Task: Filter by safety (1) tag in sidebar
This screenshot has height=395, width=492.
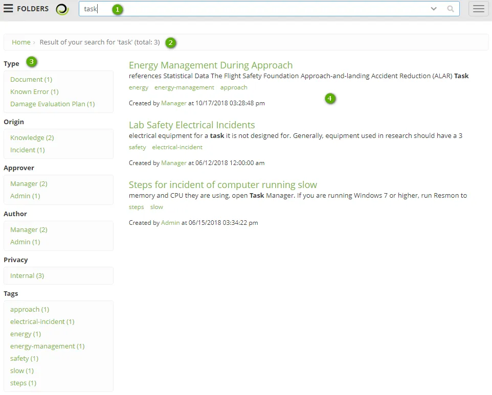Action: tap(24, 358)
